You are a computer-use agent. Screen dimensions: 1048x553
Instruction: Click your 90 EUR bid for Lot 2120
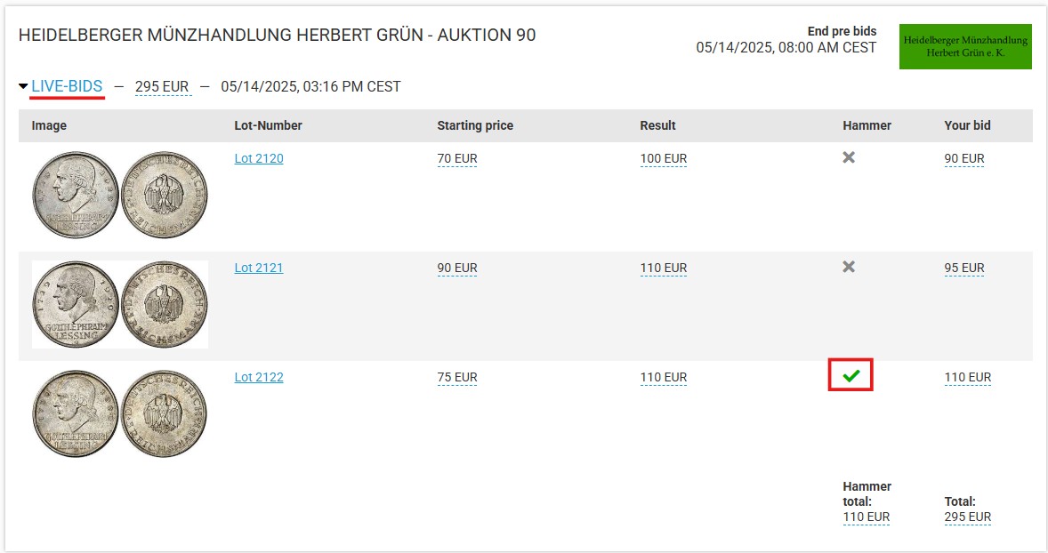point(964,159)
